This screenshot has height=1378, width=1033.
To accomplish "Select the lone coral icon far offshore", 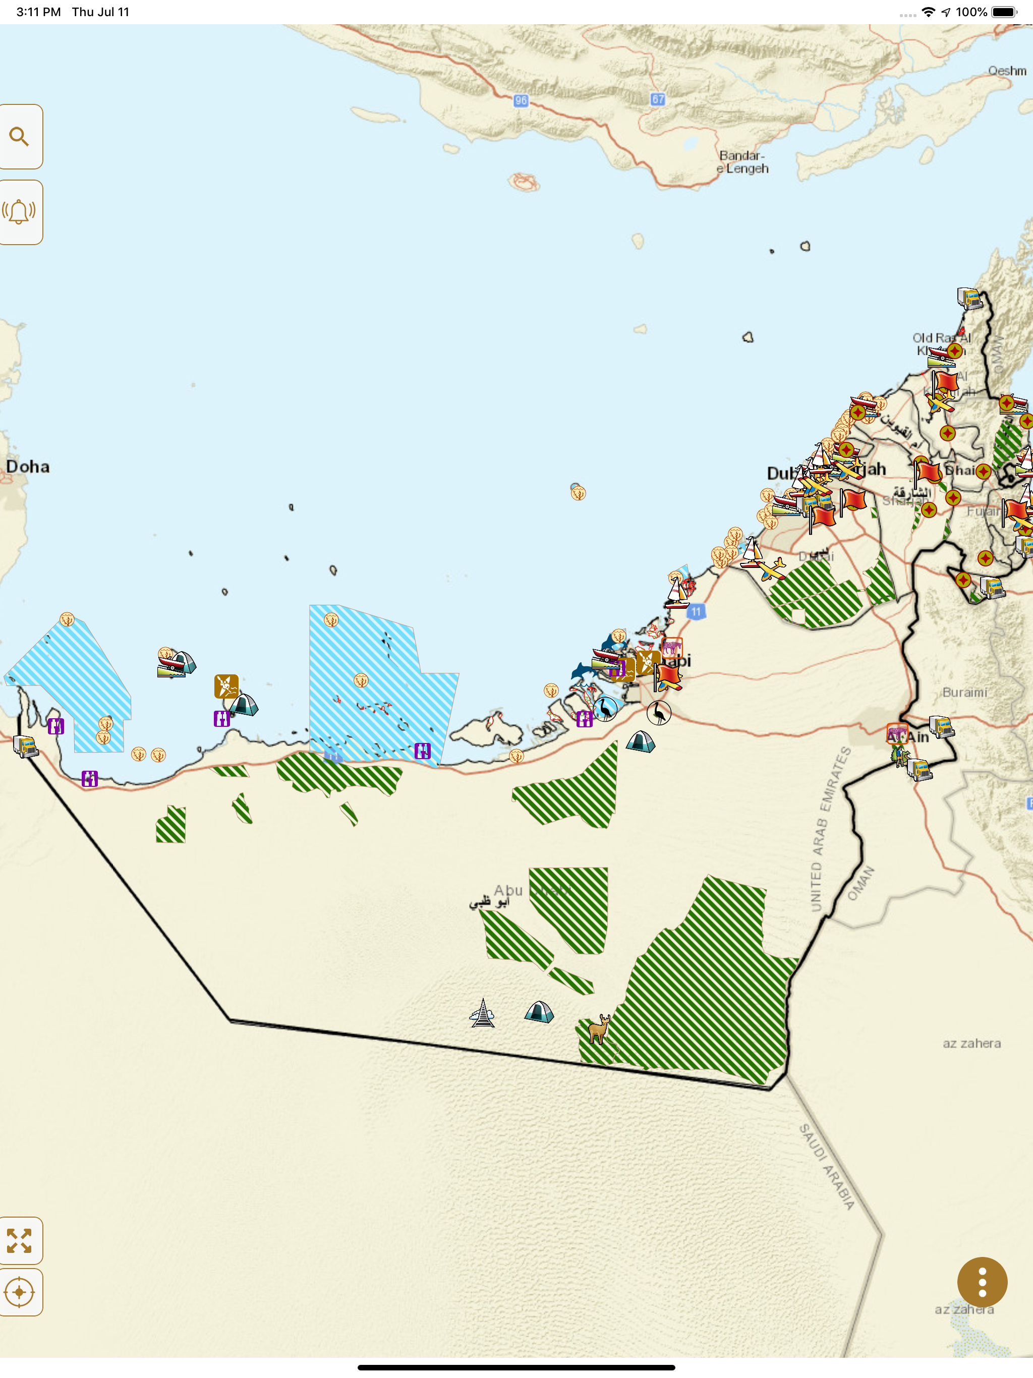I will 578,492.
